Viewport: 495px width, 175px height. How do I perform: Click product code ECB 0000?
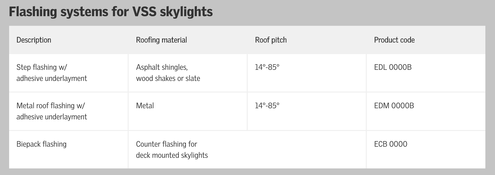tap(391, 144)
